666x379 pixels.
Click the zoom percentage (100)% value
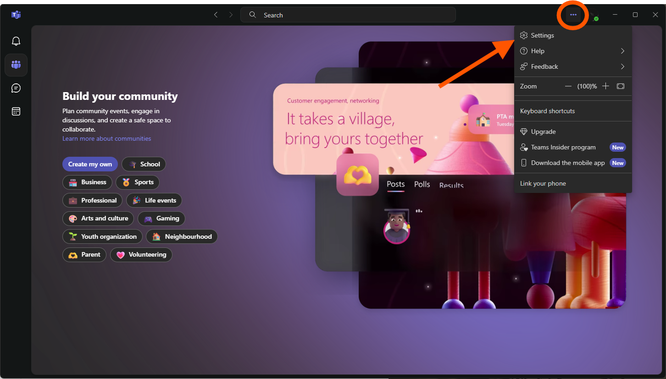click(x=587, y=86)
